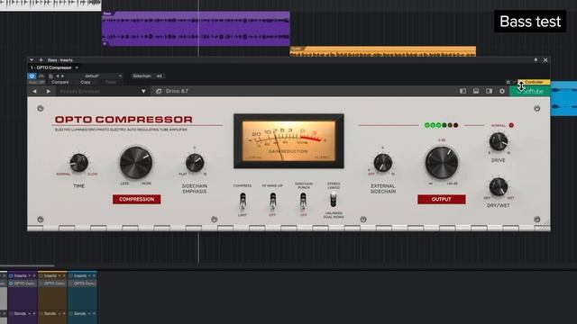Toggle orange channel Inserts activation
The width and height of the screenshot is (577, 324).
pyautogui.click(x=41, y=275)
